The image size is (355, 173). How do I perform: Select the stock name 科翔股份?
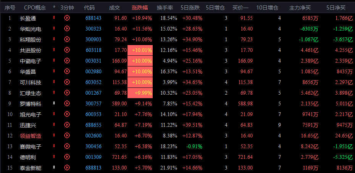(31, 40)
